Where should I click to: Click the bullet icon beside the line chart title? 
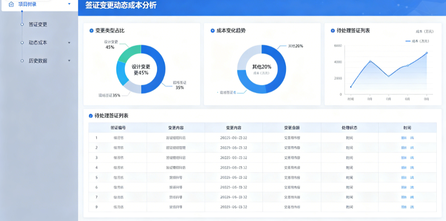pos(333,31)
